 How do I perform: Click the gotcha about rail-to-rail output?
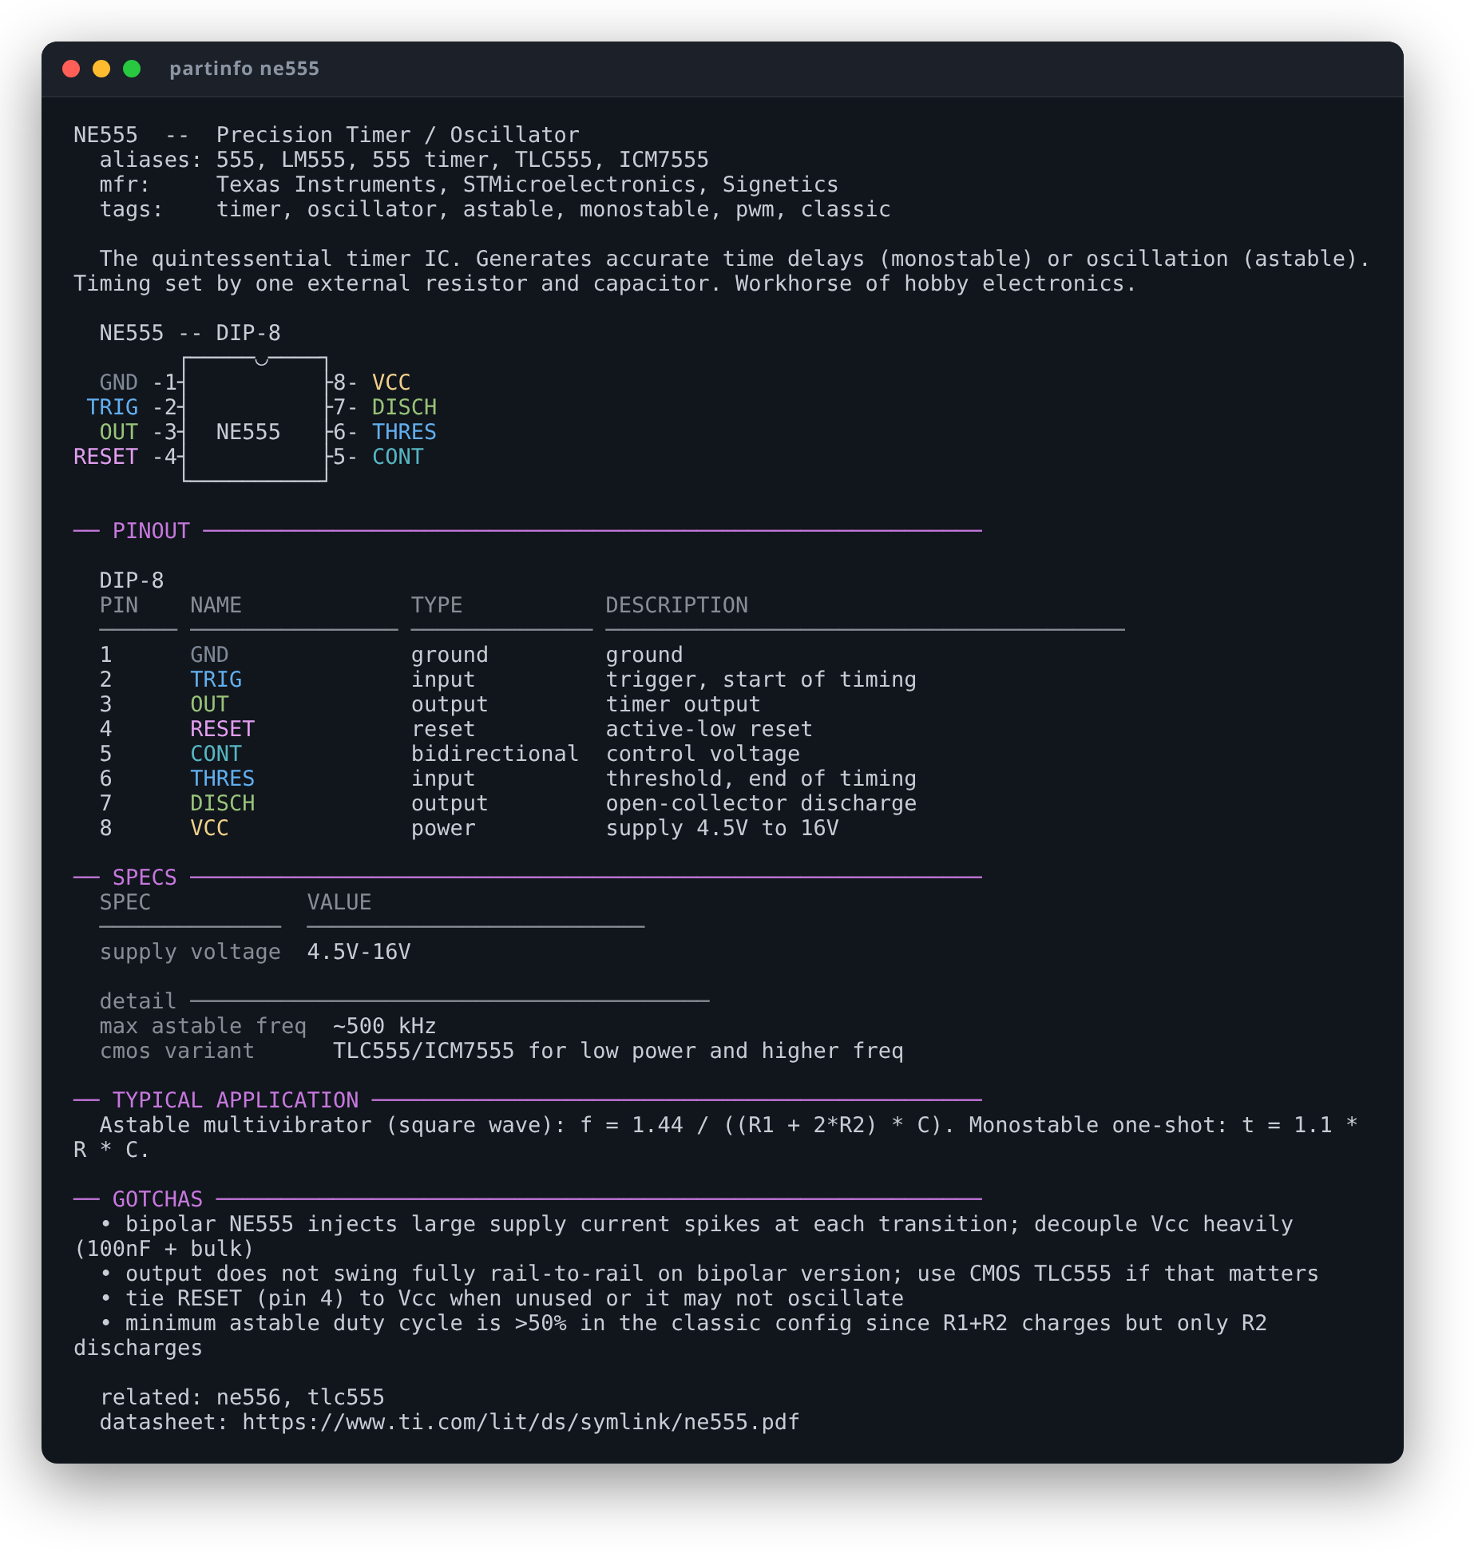(x=709, y=1274)
